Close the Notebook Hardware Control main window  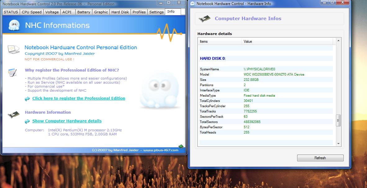[179, 2]
